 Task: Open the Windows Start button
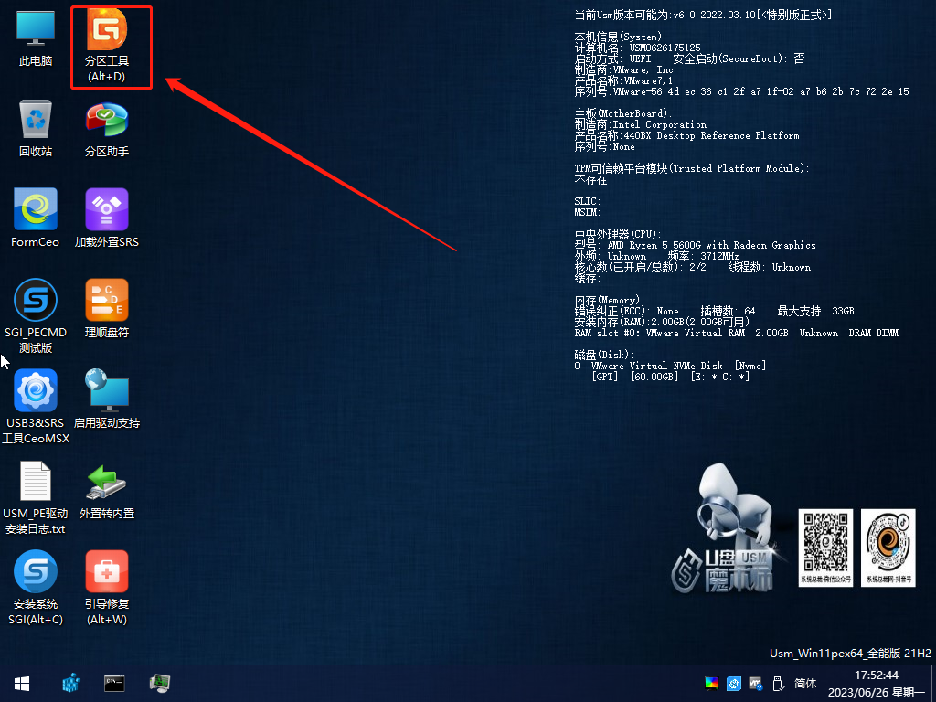pos(22,684)
